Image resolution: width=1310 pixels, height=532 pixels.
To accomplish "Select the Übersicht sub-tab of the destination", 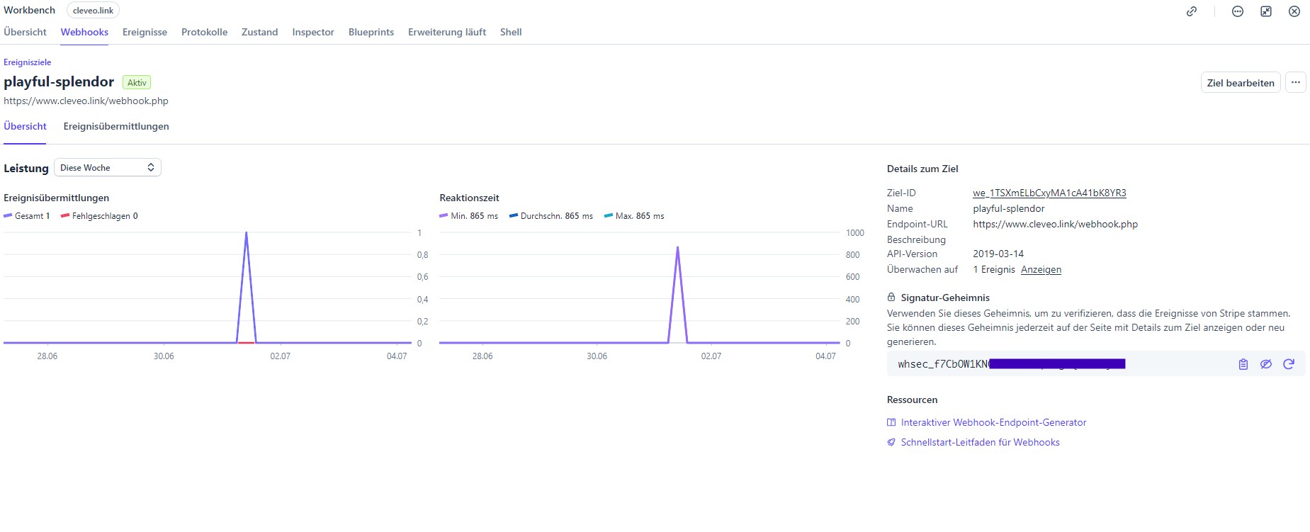I will point(25,126).
